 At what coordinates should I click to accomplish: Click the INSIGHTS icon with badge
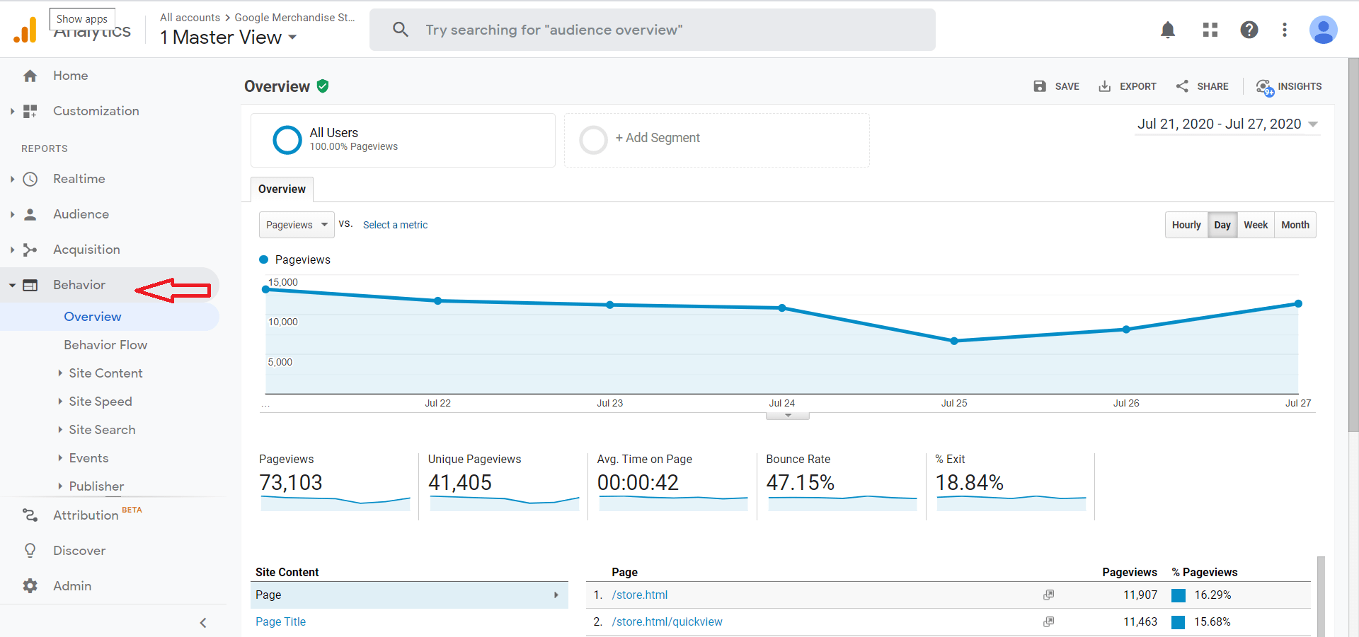[1265, 87]
